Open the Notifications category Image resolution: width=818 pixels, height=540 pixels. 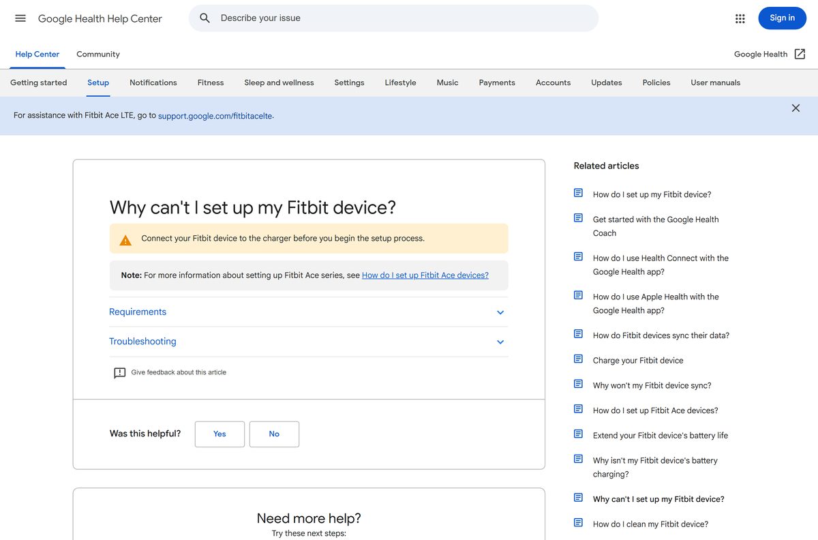pyautogui.click(x=153, y=82)
